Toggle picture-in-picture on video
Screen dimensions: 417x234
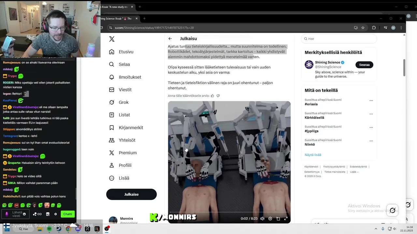coord(278,219)
